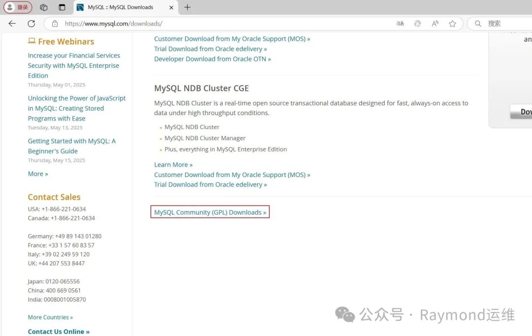This screenshot has width=532, height=336.
Task: Click India: 0008001005870 text
Action: click(x=57, y=300)
